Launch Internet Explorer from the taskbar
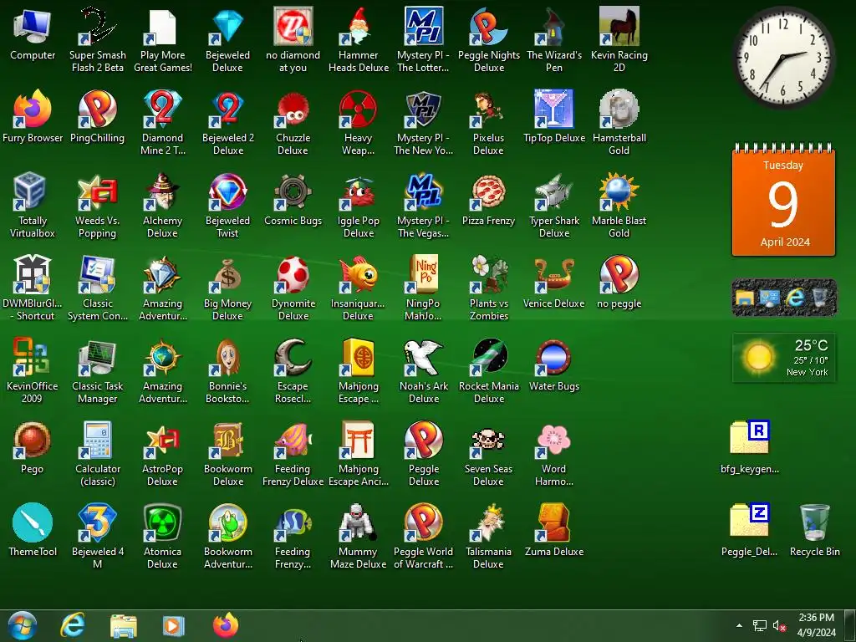Viewport: 856px width, 642px height. (x=73, y=625)
